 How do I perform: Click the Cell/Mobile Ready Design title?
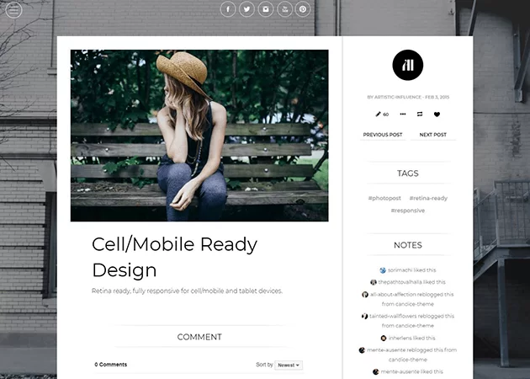pos(174,257)
